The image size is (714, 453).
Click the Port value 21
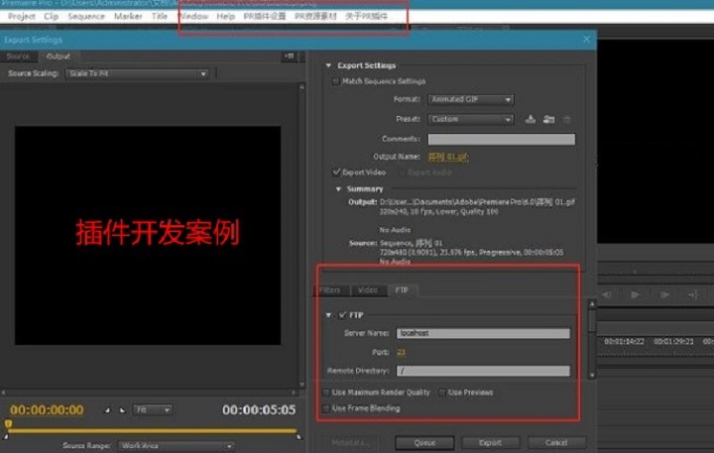point(401,352)
